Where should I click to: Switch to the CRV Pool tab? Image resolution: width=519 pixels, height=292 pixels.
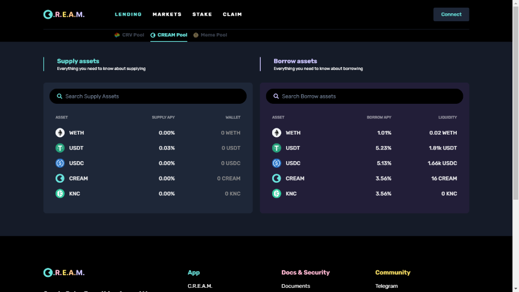pyautogui.click(x=129, y=35)
